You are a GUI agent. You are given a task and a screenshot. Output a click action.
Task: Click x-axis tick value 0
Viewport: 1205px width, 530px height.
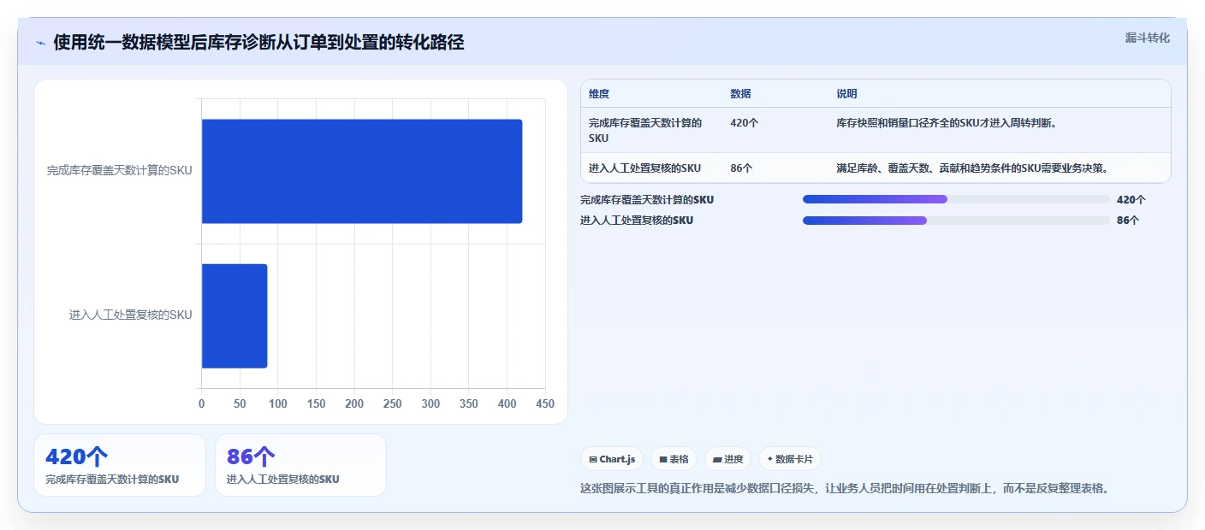pyautogui.click(x=202, y=404)
